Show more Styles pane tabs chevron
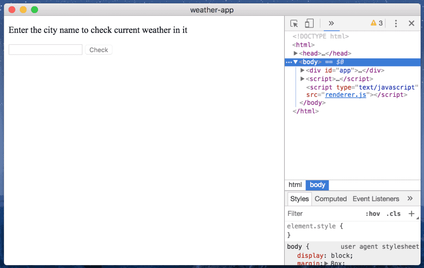 (x=410, y=199)
